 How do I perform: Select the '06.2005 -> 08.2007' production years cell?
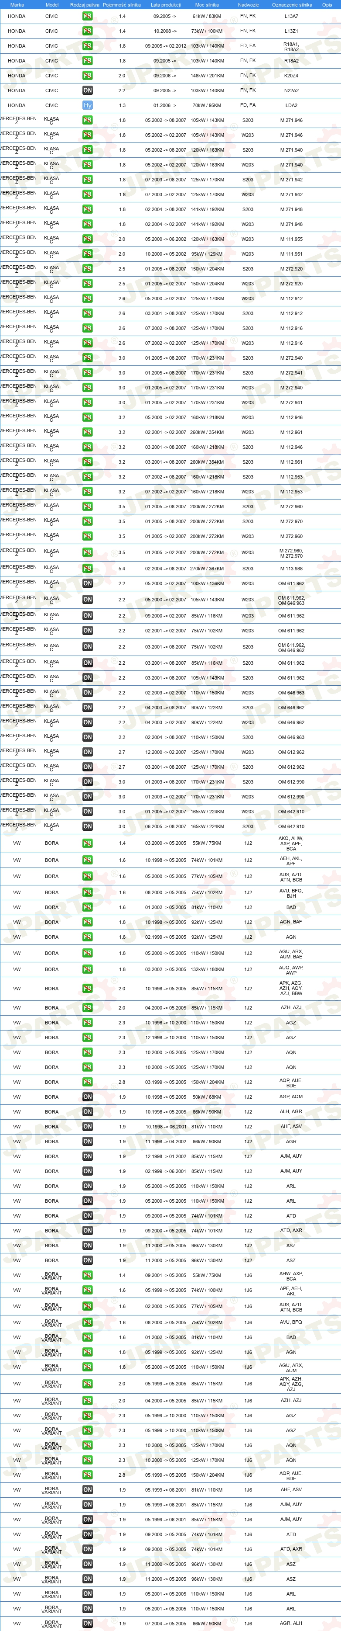(165, 826)
